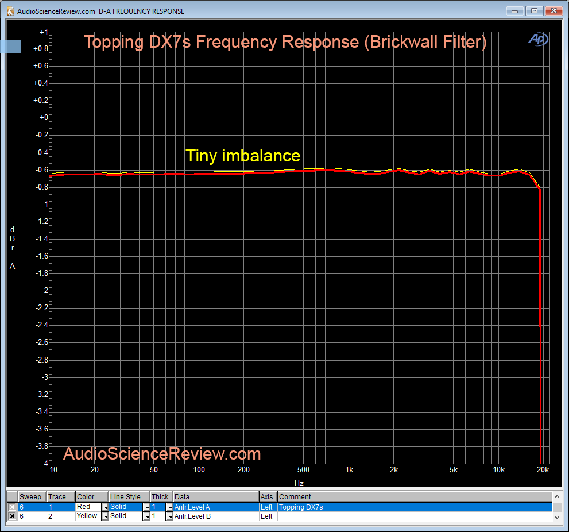Image resolution: width=569 pixels, height=532 pixels.
Task: Select the Red color cell
Action: tap(88, 507)
